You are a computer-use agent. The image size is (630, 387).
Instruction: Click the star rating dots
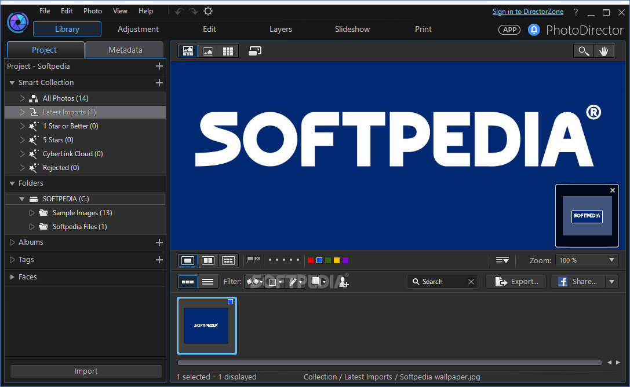click(x=283, y=260)
